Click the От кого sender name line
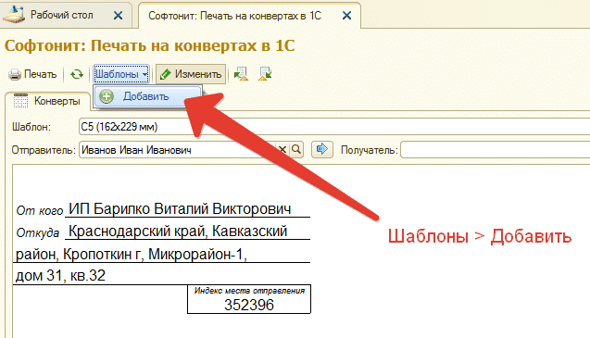Viewport: 590px width, 338px height. [180, 208]
